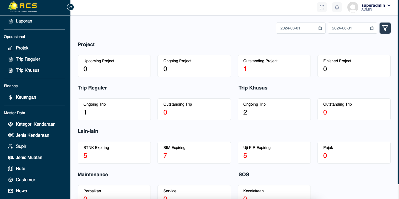Screen dimensions: 399x199
Task: Select the STNK Expiring card
Action: tap(114, 153)
